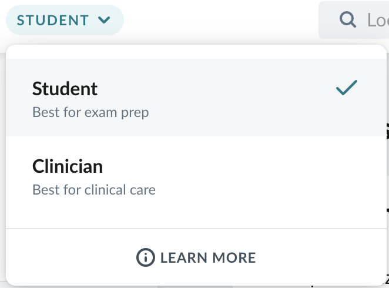389x288 pixels.
Task: Click the chevron arrow in the STUDENT pill
Action: [104, 20]
